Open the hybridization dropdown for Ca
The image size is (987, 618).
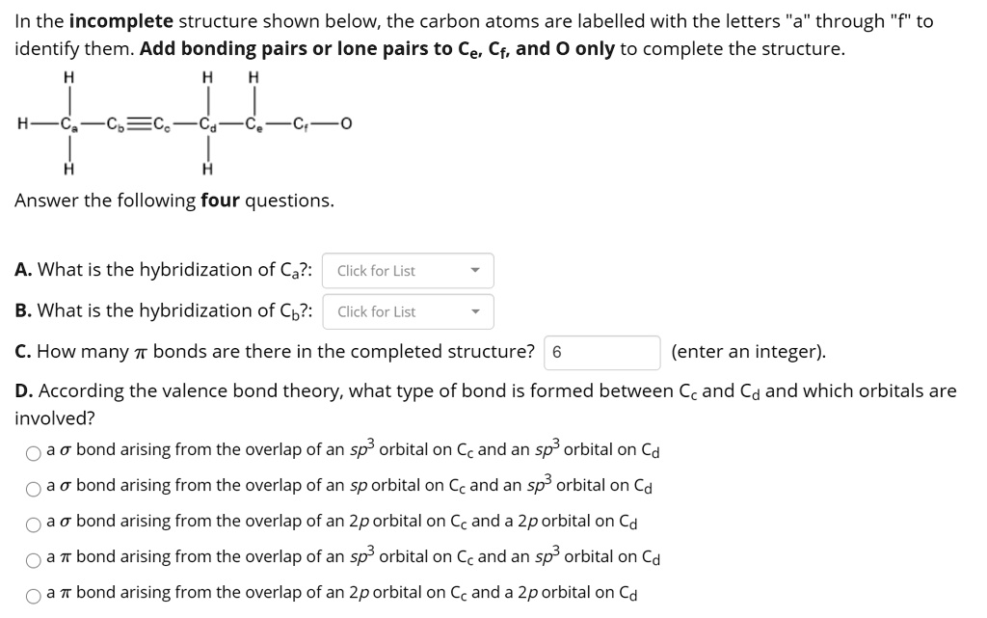408,271
